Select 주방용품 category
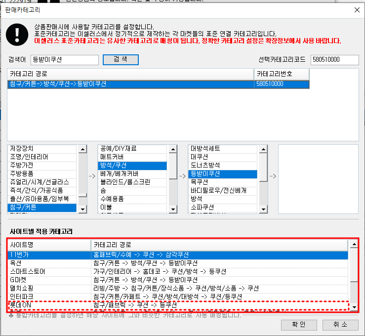The height and width of the screenshot is (336, 365). click(x=42, y=174)
